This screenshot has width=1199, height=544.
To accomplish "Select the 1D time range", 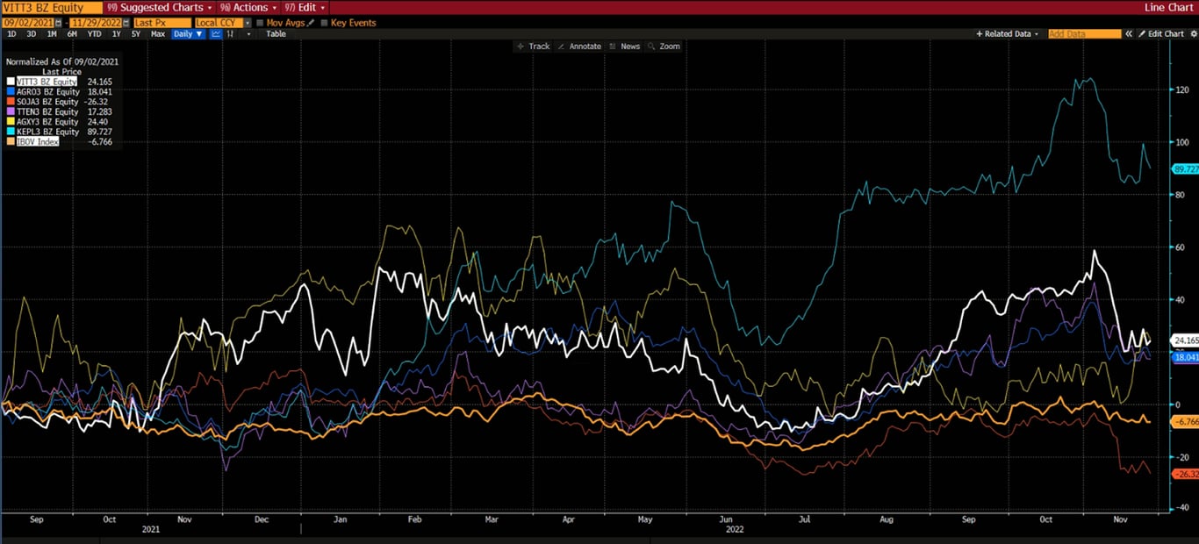I will (11, 34).
